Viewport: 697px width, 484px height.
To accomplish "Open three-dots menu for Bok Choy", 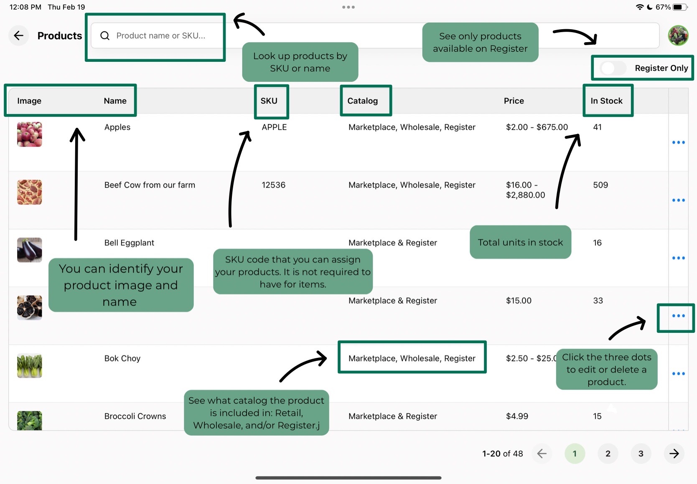I will click(x=678, y=373).
